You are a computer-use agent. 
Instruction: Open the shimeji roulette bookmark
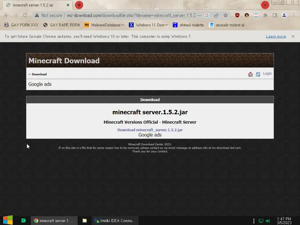pyautogui.click(x=188, y=25)
